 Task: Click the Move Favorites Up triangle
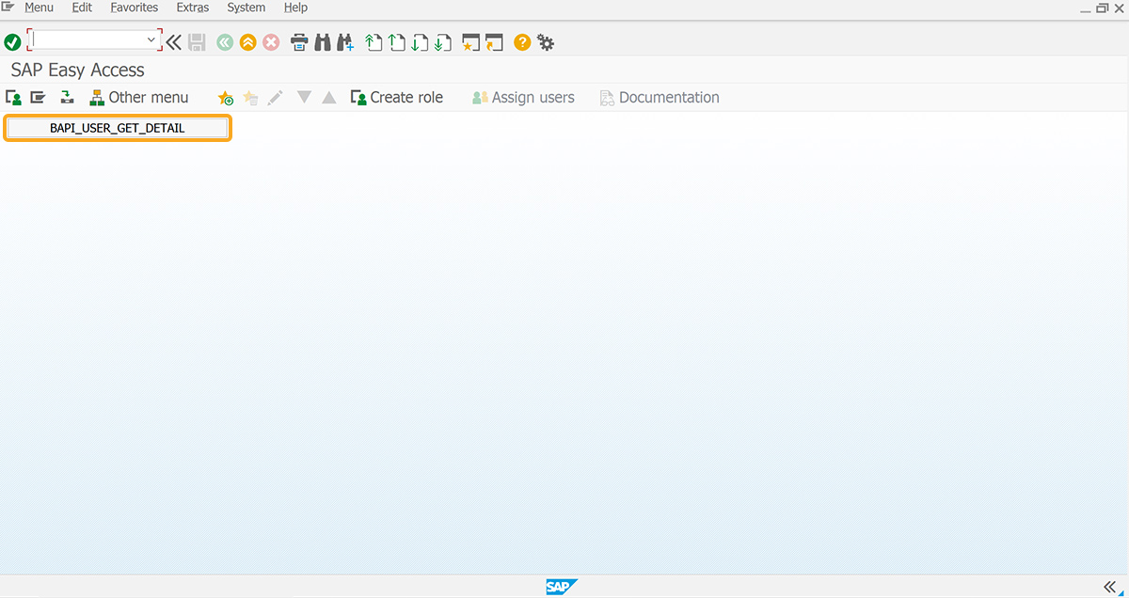point(329,98)
